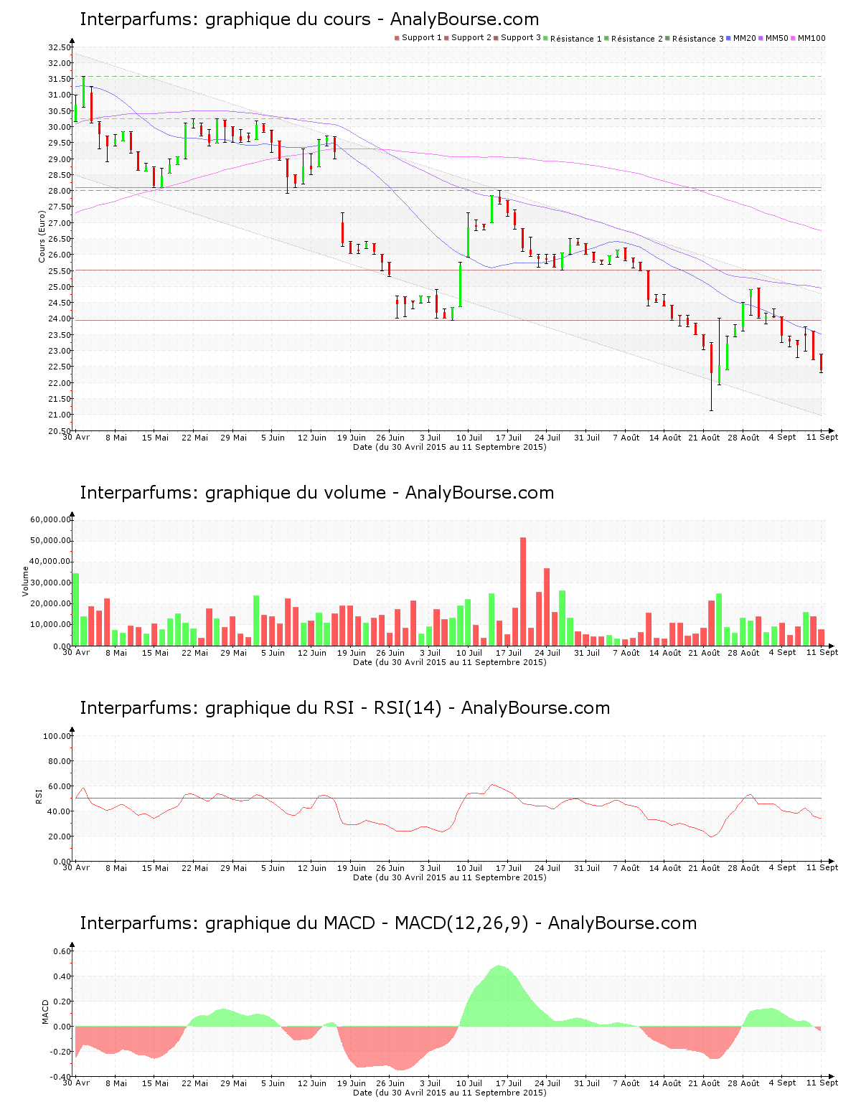Click the 32.50 label on the price axis
The image size is (861, 1112).
[60, 47]
